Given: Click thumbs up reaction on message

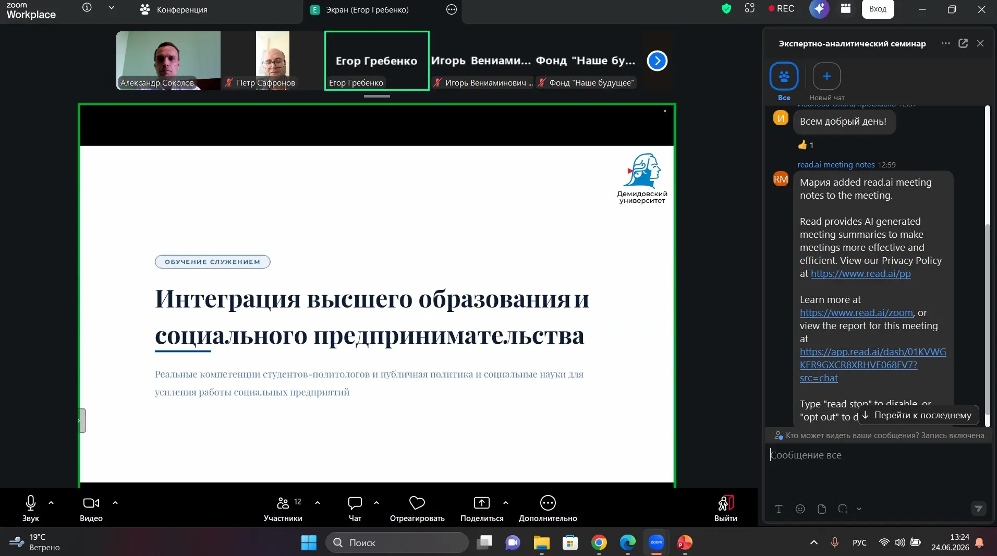Looking at the screenshot, I should [x=806, y=145].
